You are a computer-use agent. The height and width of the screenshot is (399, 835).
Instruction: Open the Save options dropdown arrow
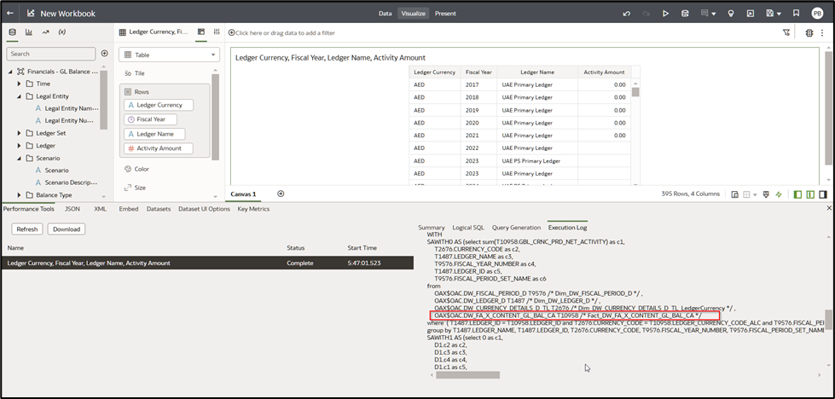point(779,14)
